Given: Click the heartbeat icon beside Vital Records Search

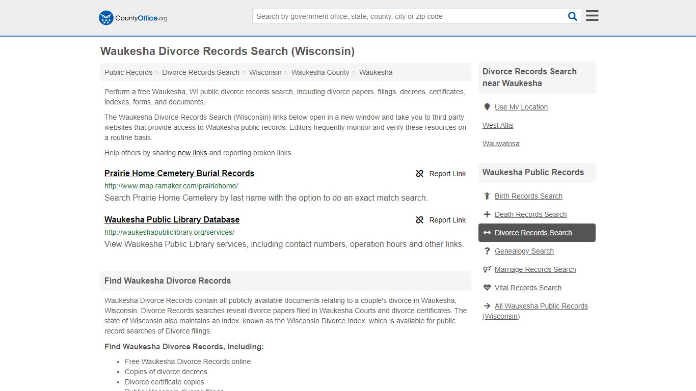Looking at the screenshot, I should (x=487, y=288).
